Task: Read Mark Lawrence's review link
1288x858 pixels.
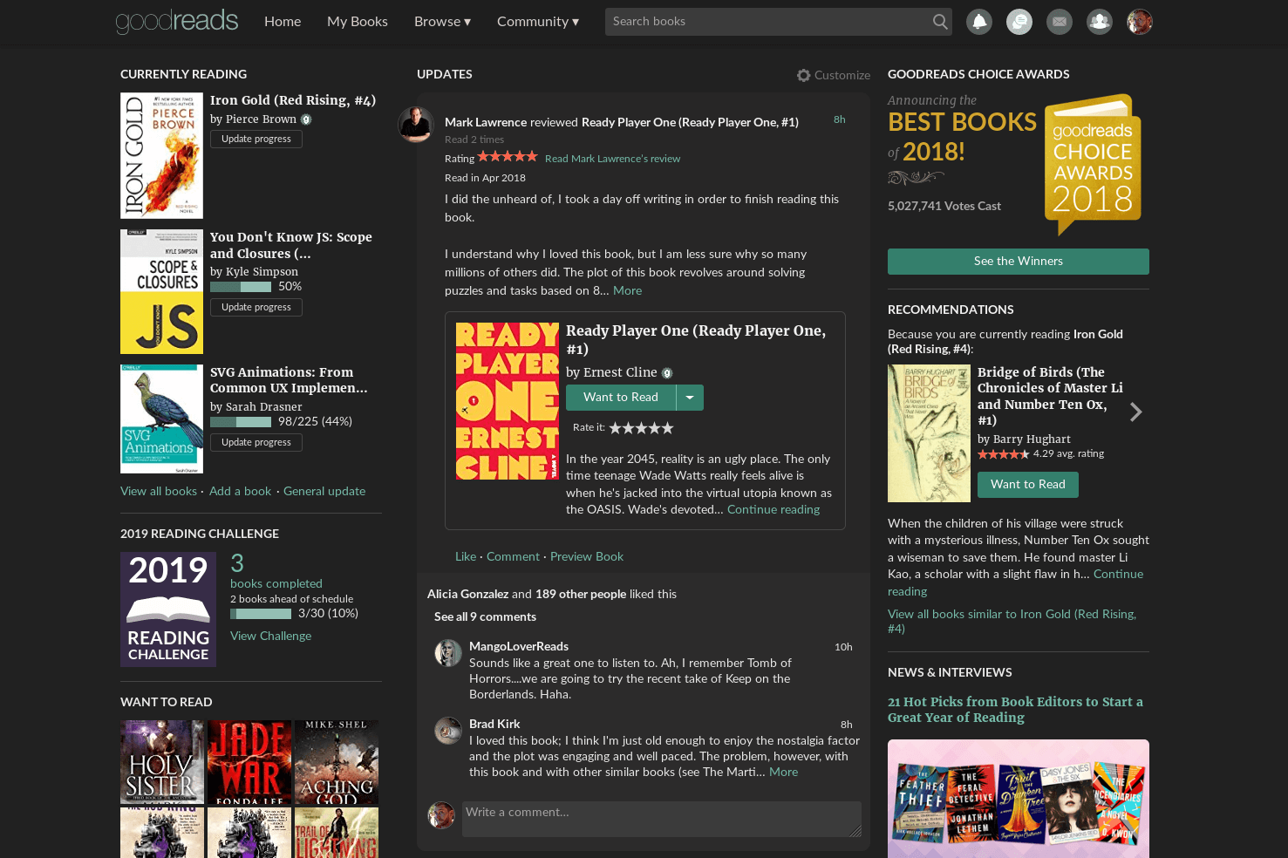Action: [x=612, y=159]
